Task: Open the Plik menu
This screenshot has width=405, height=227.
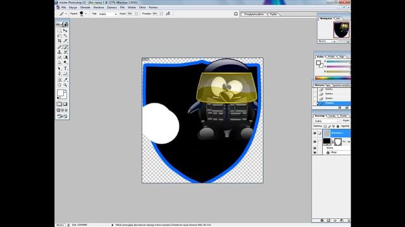Action: pos(63,8)
